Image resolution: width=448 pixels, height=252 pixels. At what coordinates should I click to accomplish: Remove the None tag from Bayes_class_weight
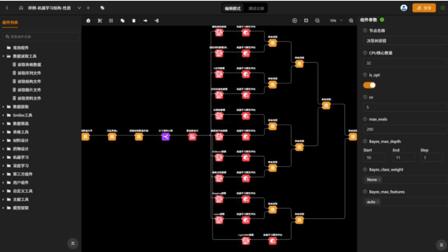pyautogui.click(x=379, y=180)
